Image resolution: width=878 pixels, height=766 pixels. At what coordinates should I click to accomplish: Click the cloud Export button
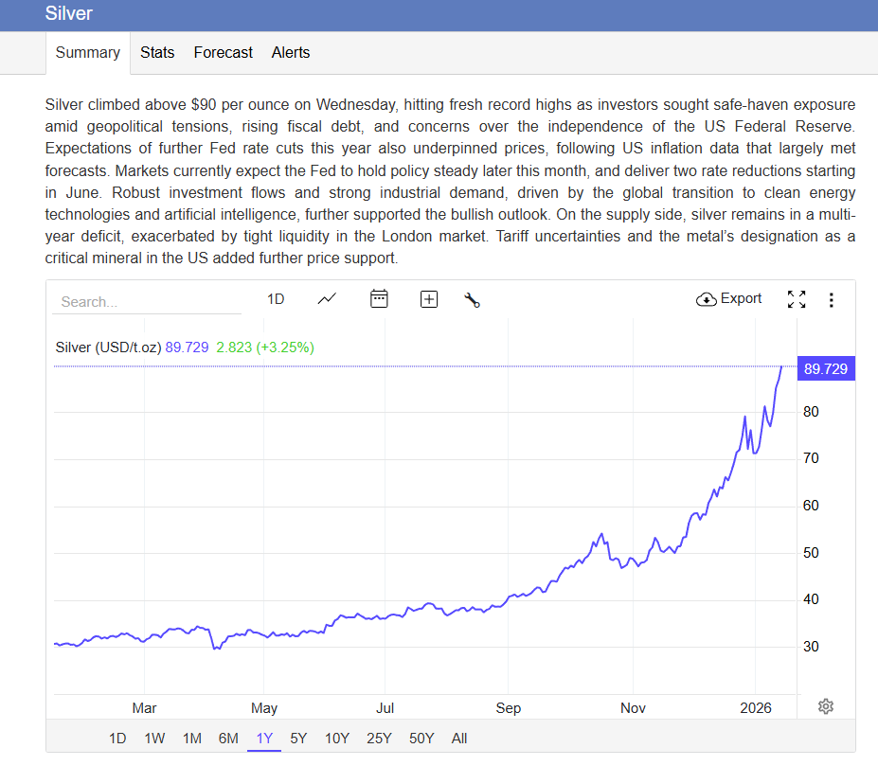click(728, 299)
